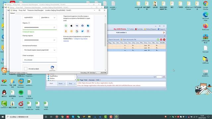Select the RedditEditor item in the list
The width and height of the screenshot is (212, 119).
[x=54, y=76]
